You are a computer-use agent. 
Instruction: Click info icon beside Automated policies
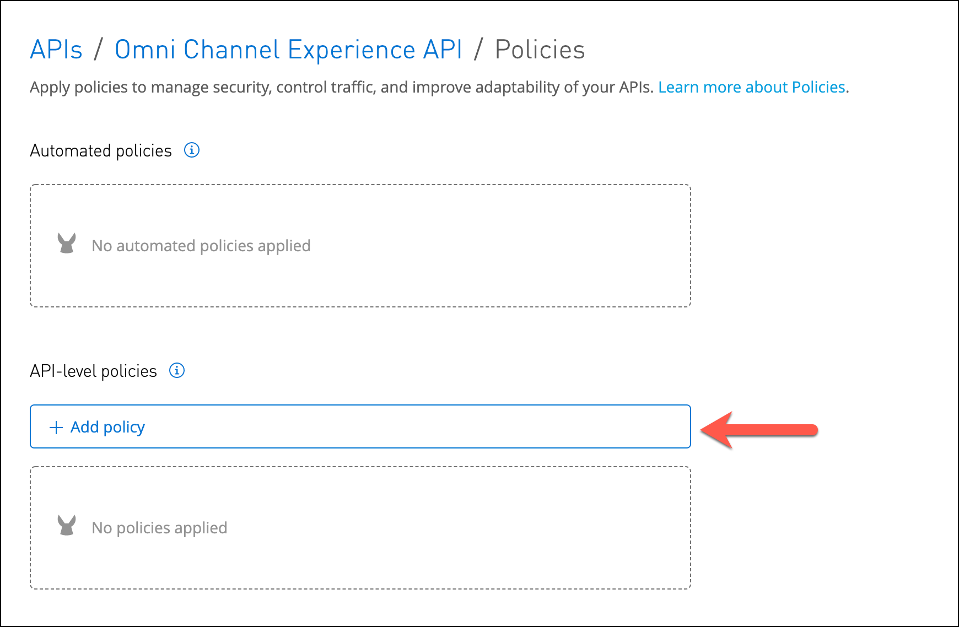tap(192, 150)
